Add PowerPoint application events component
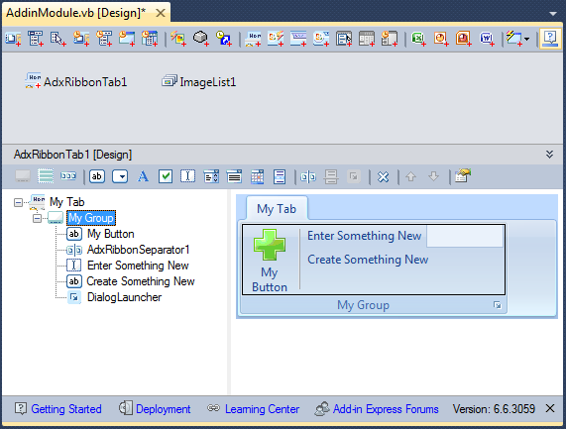Image resolution: width=566 pixels, height=429 pixels. [x=464, y=39]
